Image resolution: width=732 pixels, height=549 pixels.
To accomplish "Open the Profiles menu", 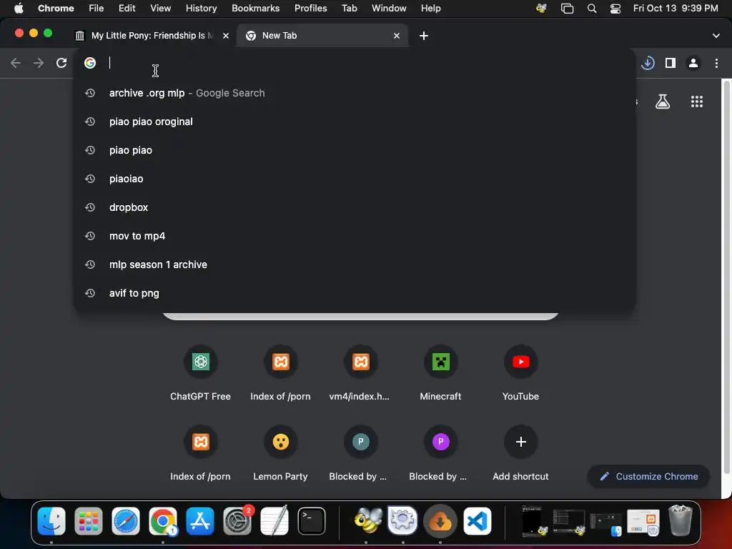I will (x=310, y=9).
